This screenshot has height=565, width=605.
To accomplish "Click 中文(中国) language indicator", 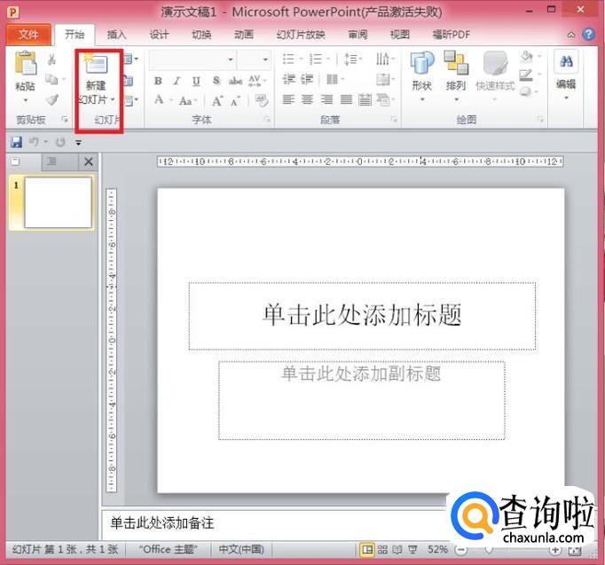I will 241,549.
